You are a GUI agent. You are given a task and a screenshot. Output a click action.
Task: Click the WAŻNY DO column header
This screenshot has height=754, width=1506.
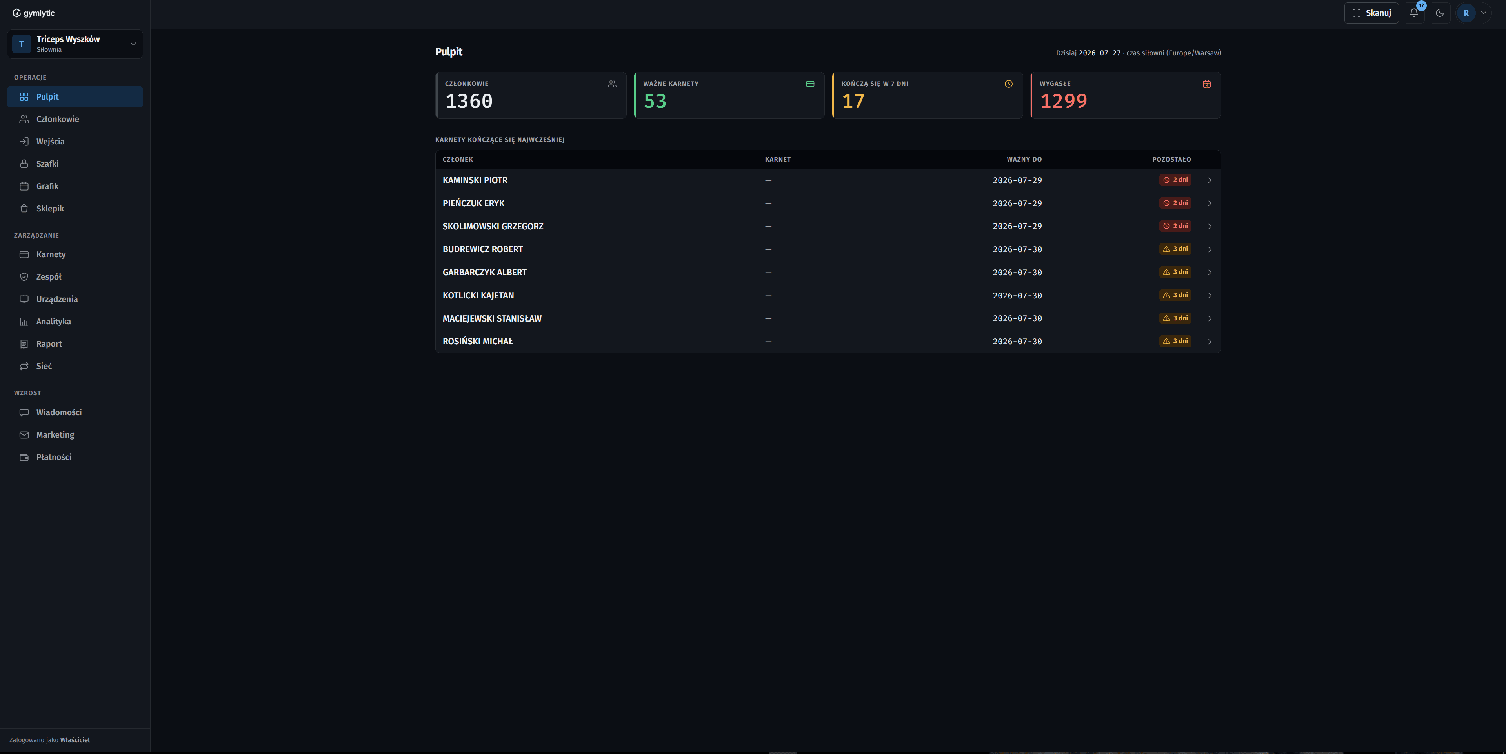pos(1024,160)
